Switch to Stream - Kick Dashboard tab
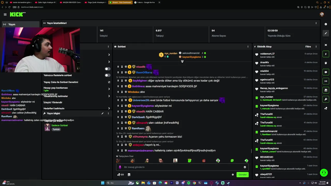The height and width of the screenshot is (186, 331). (x=120, y=2)
